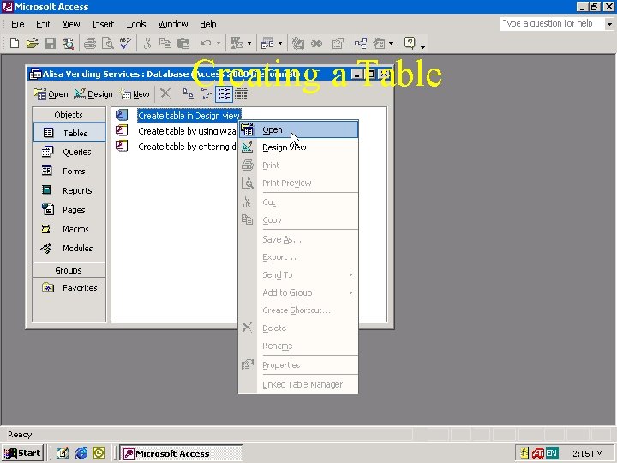Click the New document icon in main toolbar
The width and height of the screenshot is (617, 463).
point(15,43)
